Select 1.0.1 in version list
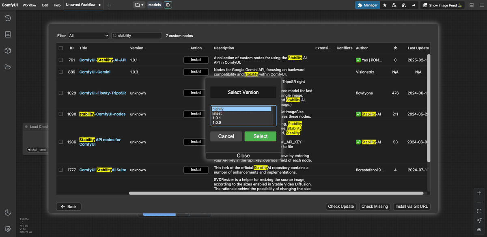 (241, 118)
